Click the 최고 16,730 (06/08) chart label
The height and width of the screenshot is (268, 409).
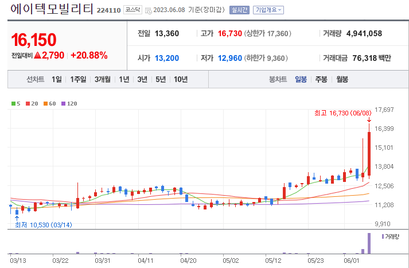coord(343,113)
